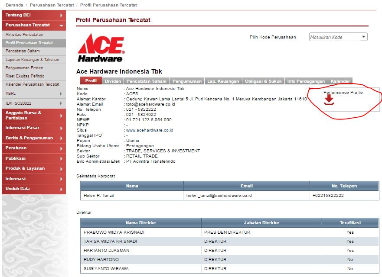This screenshot has height=277, width=382.
Task: Switch to the Kalender tab
Action: pos(340,81)
